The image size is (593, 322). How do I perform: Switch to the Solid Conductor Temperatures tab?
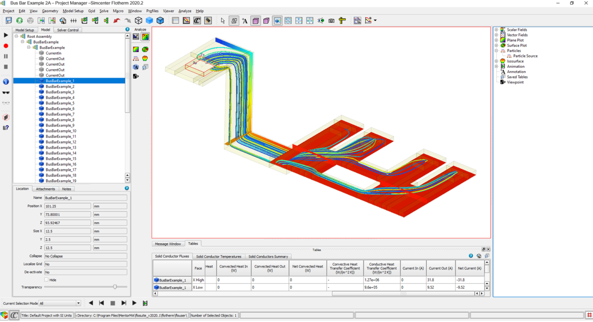(x=219, y=257)
